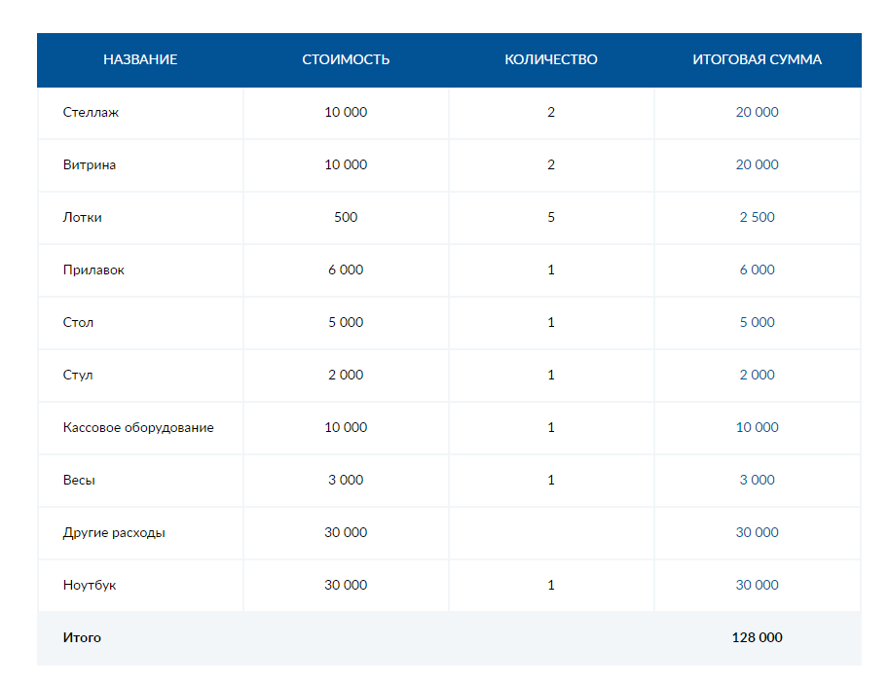The height and width of the screenshot is (684, 890).
Task: Click the Лотки quantity value 5
Action: 551,217
